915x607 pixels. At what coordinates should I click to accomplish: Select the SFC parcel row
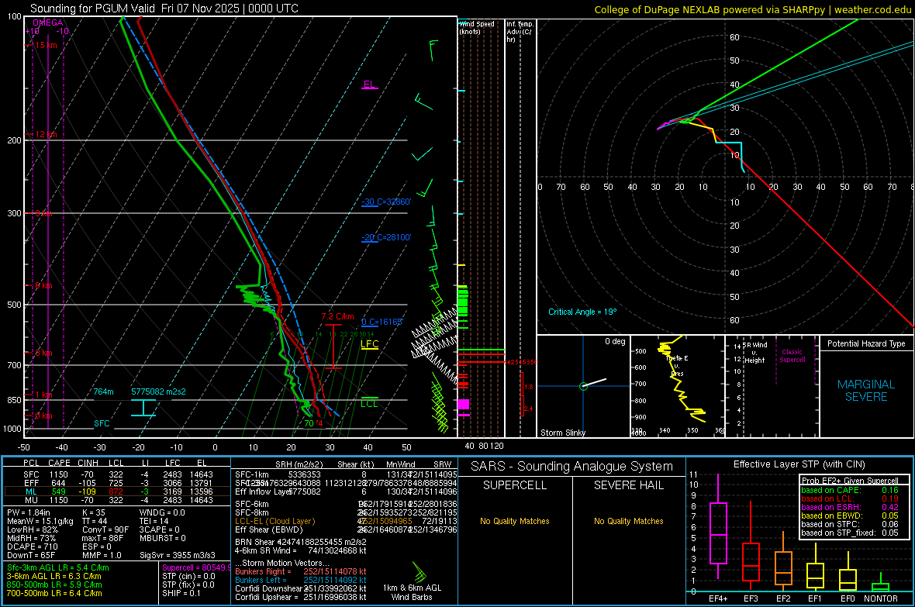[117, 474]
